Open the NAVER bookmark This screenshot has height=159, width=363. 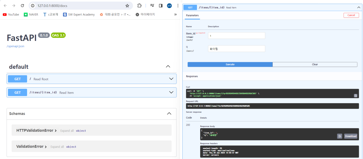coord(31,14)
